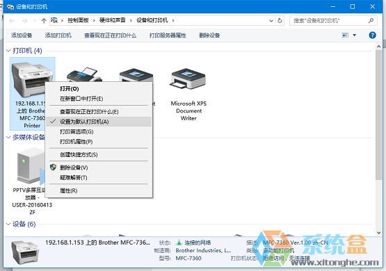Click the address bar location icon
The image size is (386, 271).
click(54, 20)
